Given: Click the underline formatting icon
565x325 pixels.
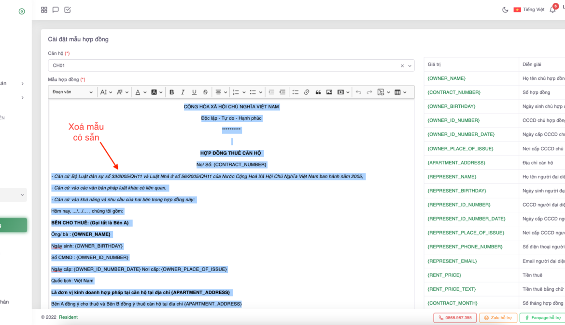Looking at the screenshot, I should [194, 92].
